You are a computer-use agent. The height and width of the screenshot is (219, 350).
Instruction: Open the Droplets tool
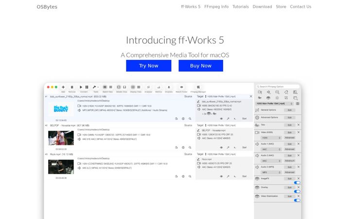pos(169,87)
